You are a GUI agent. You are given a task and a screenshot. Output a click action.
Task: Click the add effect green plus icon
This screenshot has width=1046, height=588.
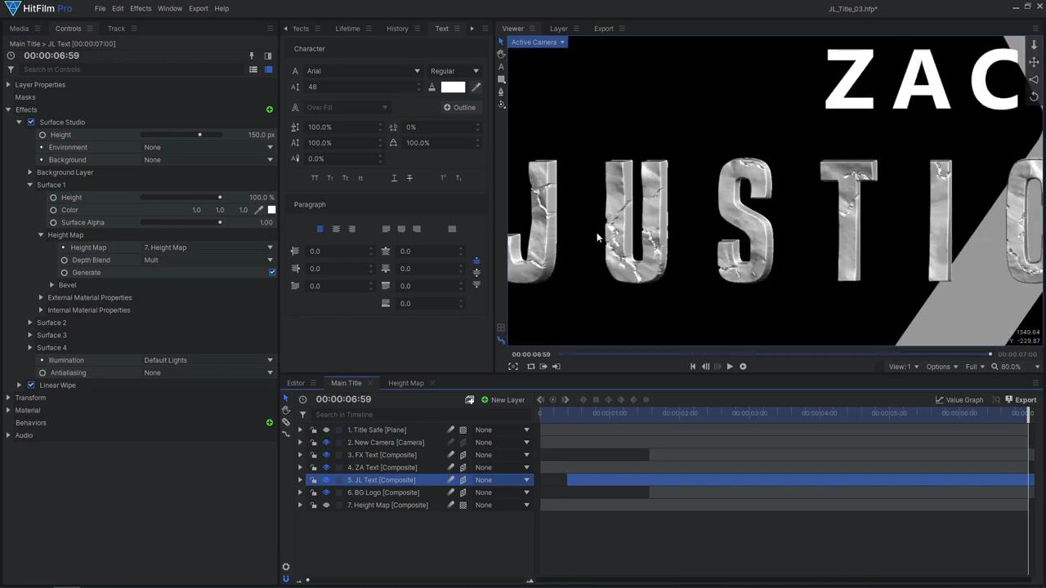tap(270, 109)
